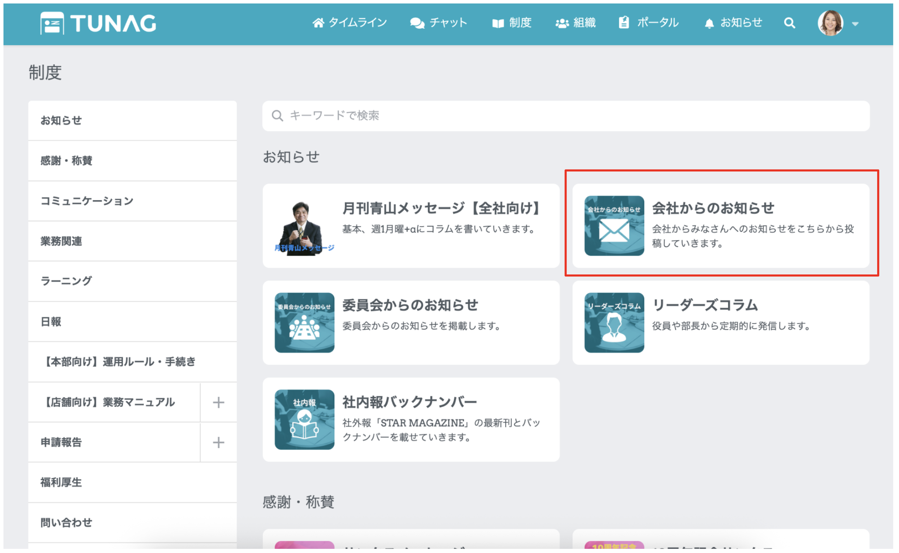The width and height of the screenshot is (899, 553).
Task: Expand 申請報告 with plus button
Action: click(218, 443)
